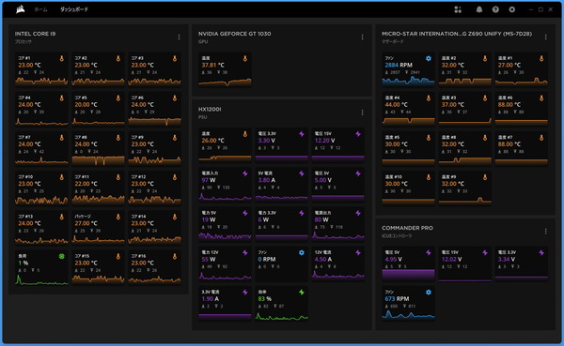Viewport: 564px width, 346px height.
Task: Click the fan gear icon on 673 RPM tile
Action: (x=429, y=293)
